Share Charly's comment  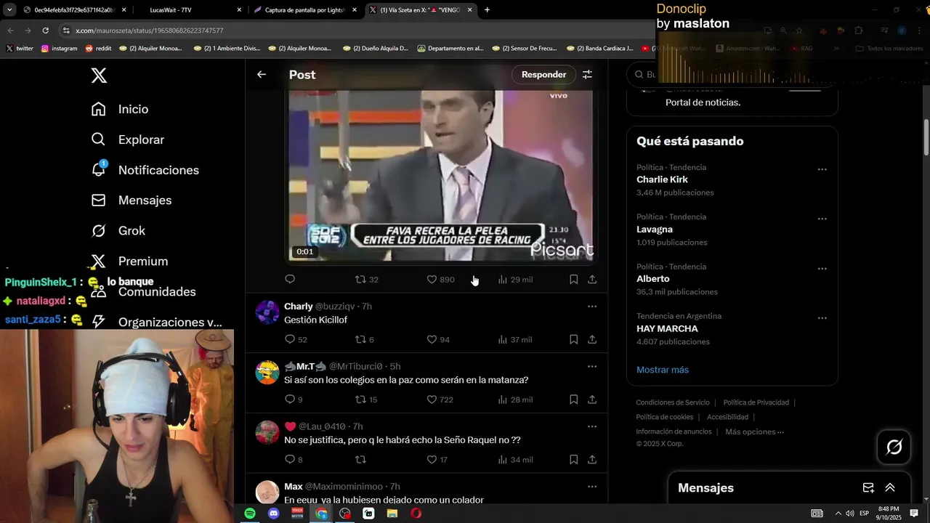point(592,339)
